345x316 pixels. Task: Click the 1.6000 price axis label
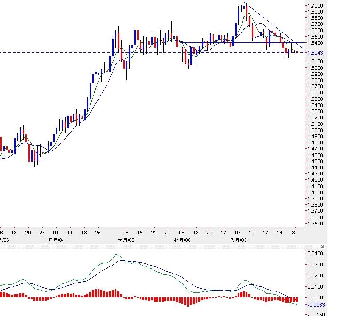click(x=315, y=68)
